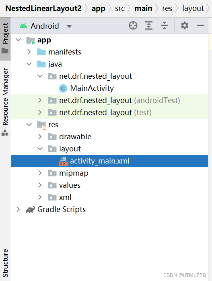Expand the manifests folder
Screen dimensions: 212x281
coord(29,52)
